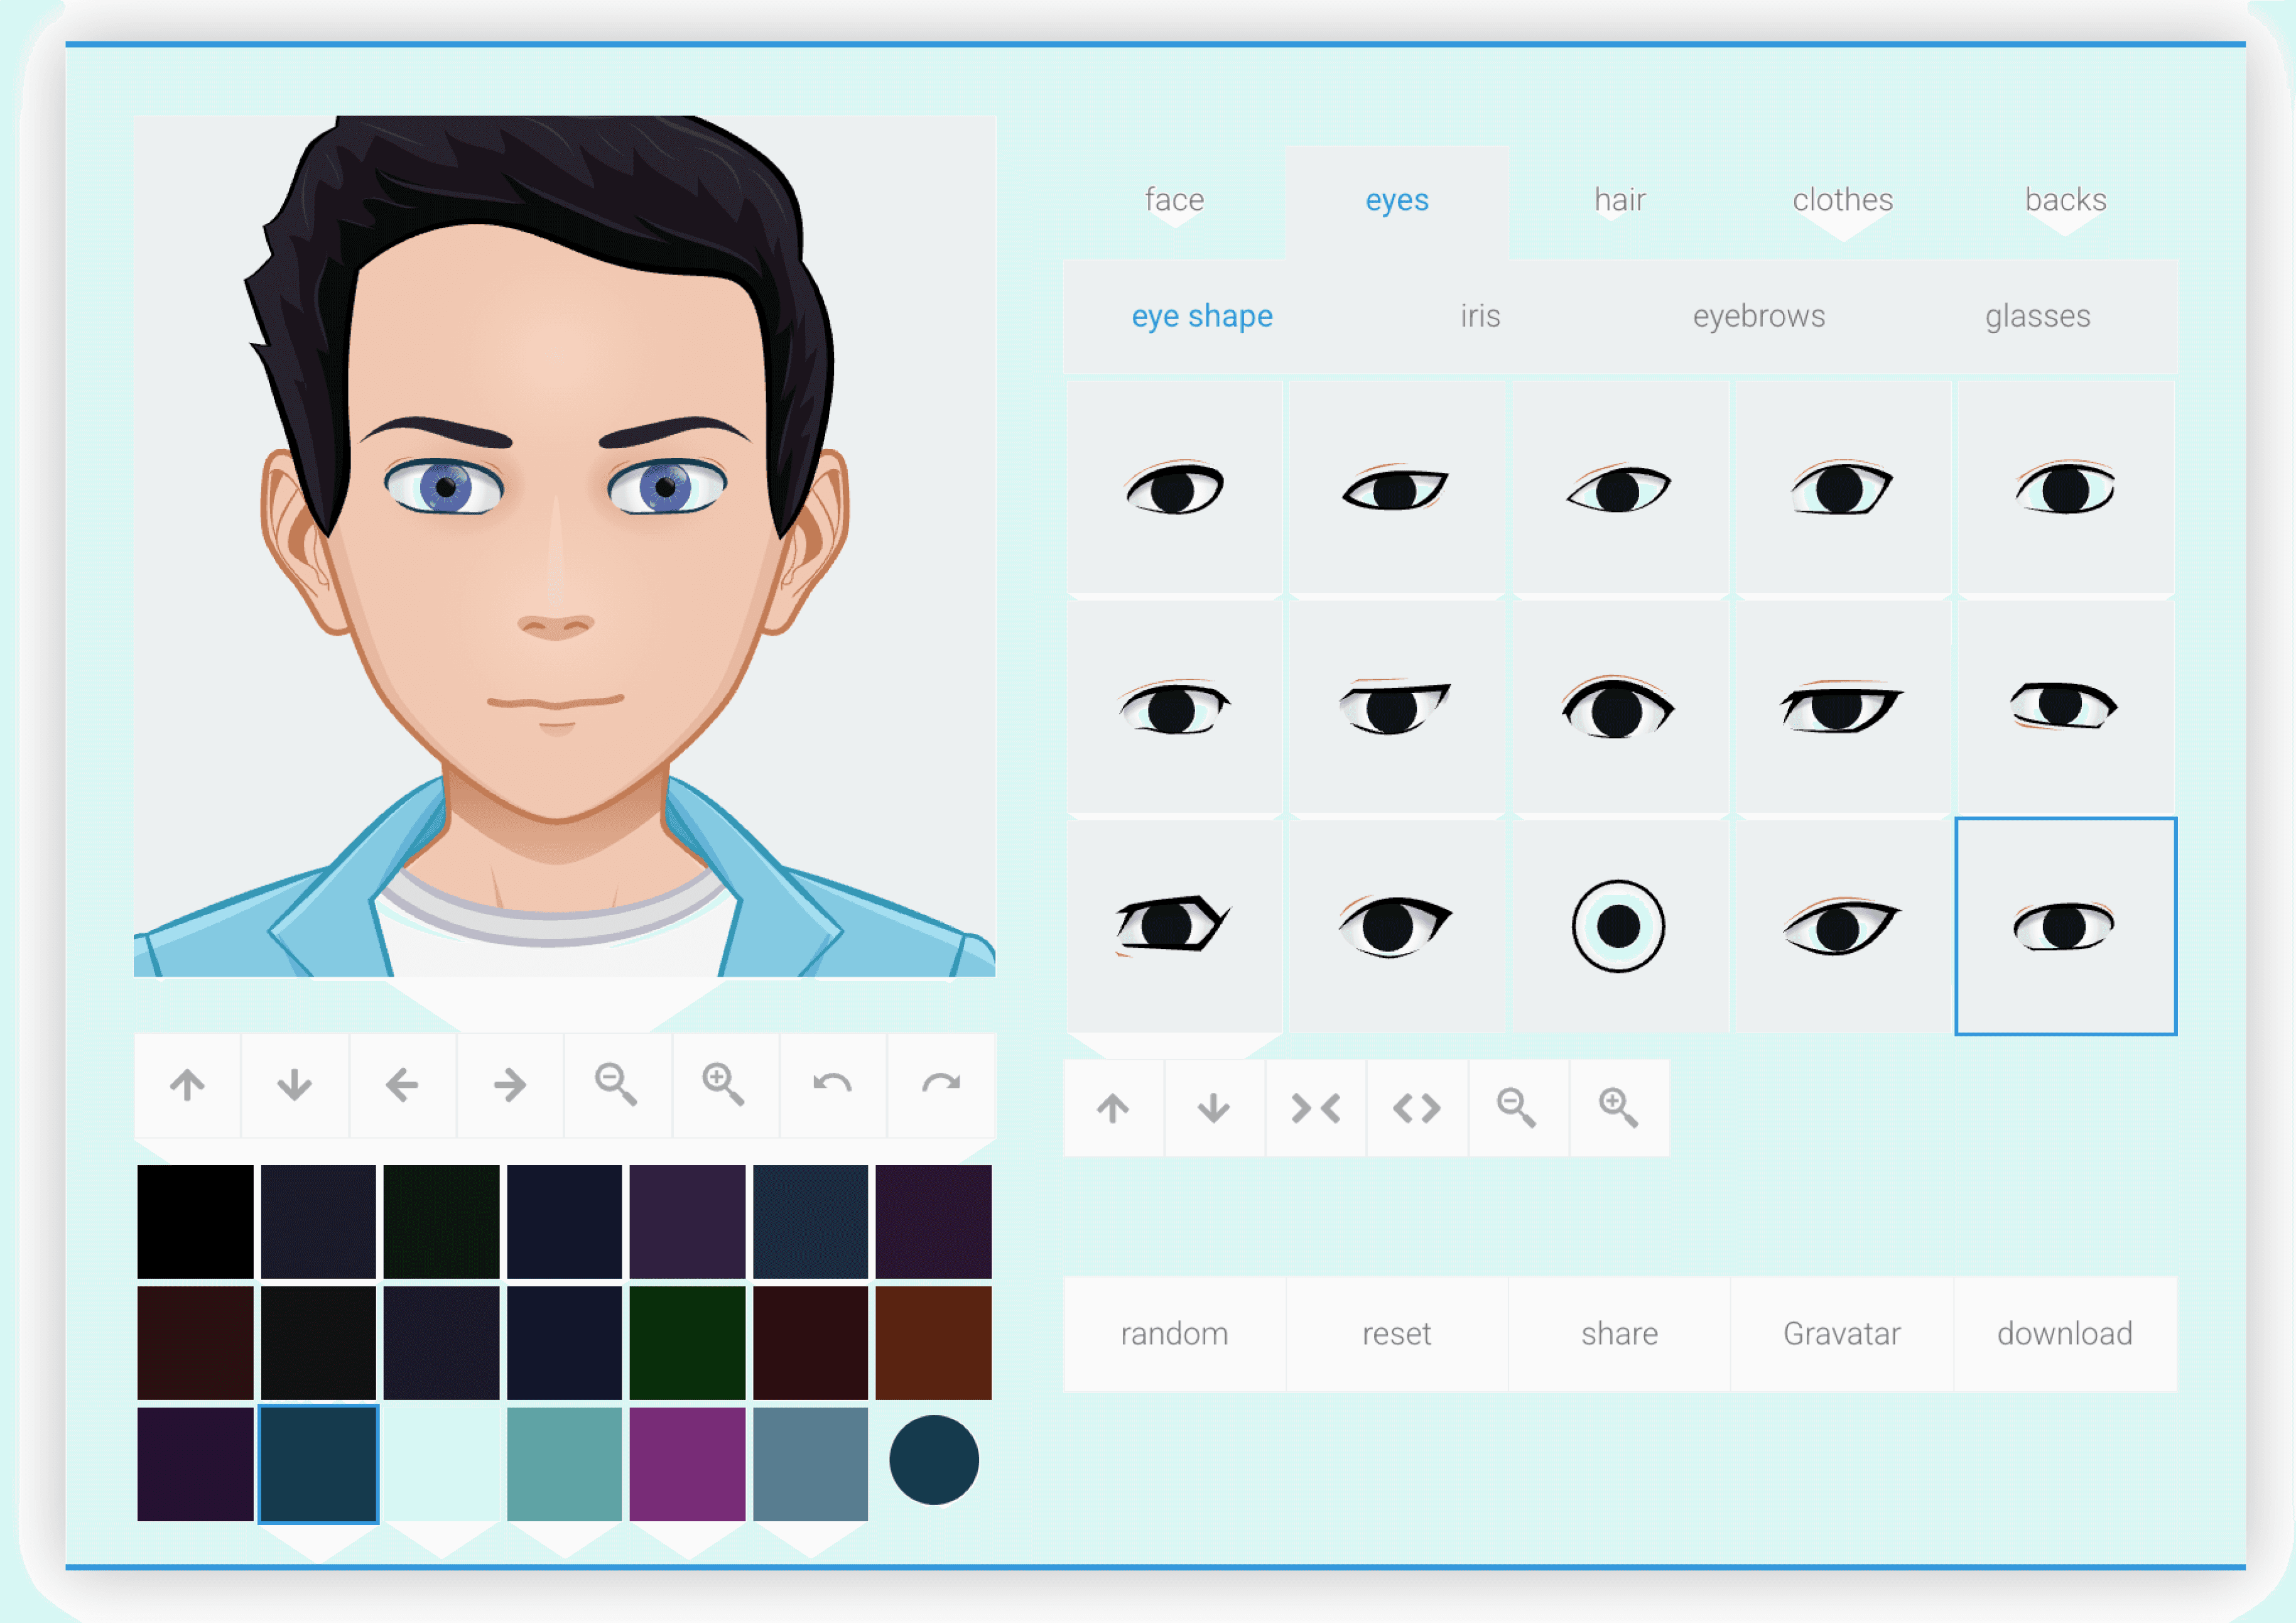
Task: Switch to the glasses sub-tab
Action: tap(2037, 316)
